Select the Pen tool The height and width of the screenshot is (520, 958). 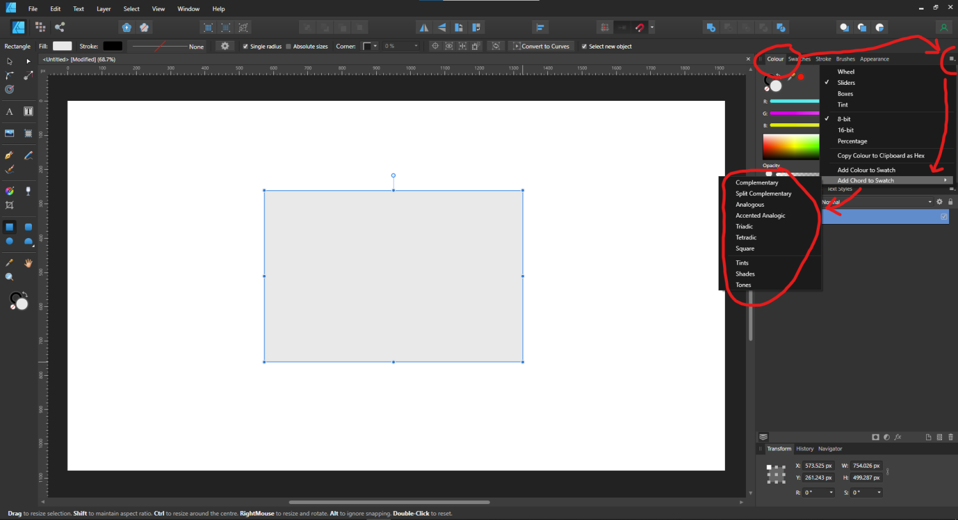click(x=10, y=155)
